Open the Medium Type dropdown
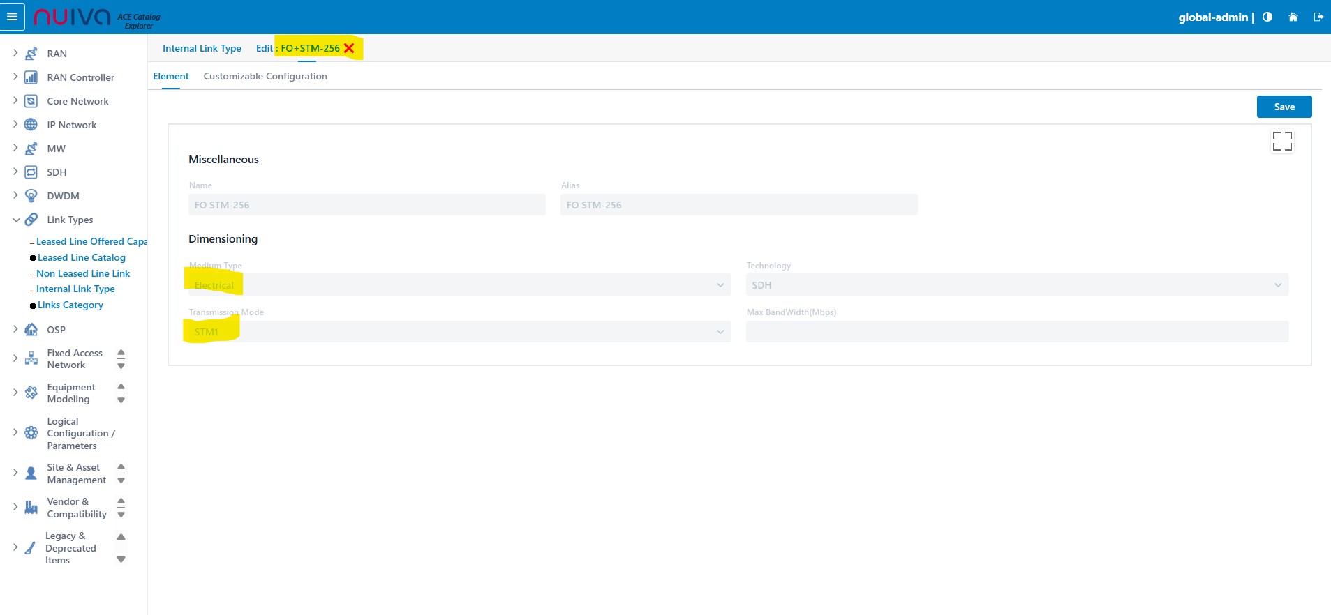Viewport: 1331px width, 615px height. pyautogui.click(x=459, y=285)
